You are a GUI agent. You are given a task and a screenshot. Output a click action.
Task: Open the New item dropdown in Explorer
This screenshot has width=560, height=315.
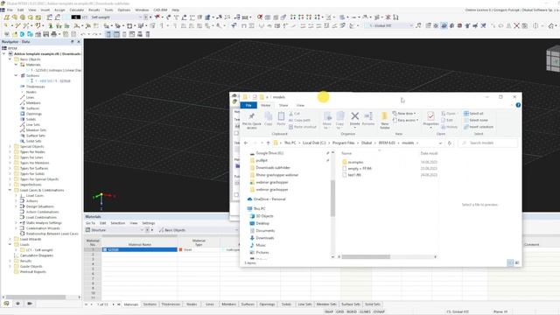(x=404, y=113)
